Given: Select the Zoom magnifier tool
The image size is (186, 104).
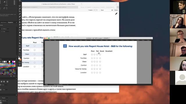Looking at the screenshot, I should (x=20, y=51).
